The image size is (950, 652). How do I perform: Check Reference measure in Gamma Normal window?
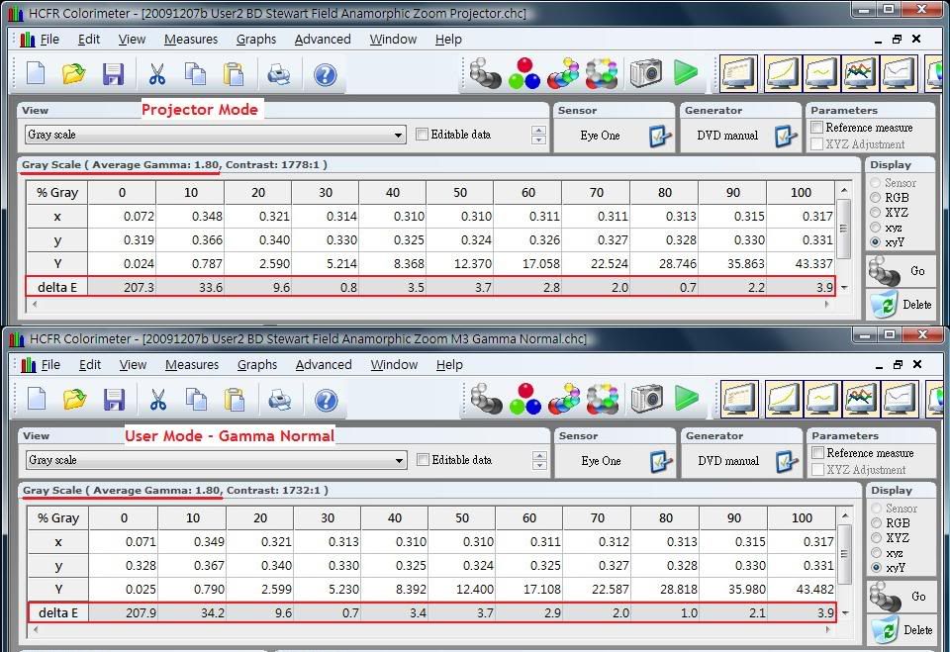[817, 453]
